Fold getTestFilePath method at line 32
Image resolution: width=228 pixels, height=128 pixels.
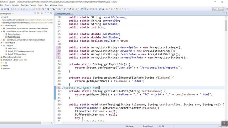point(61,91)
